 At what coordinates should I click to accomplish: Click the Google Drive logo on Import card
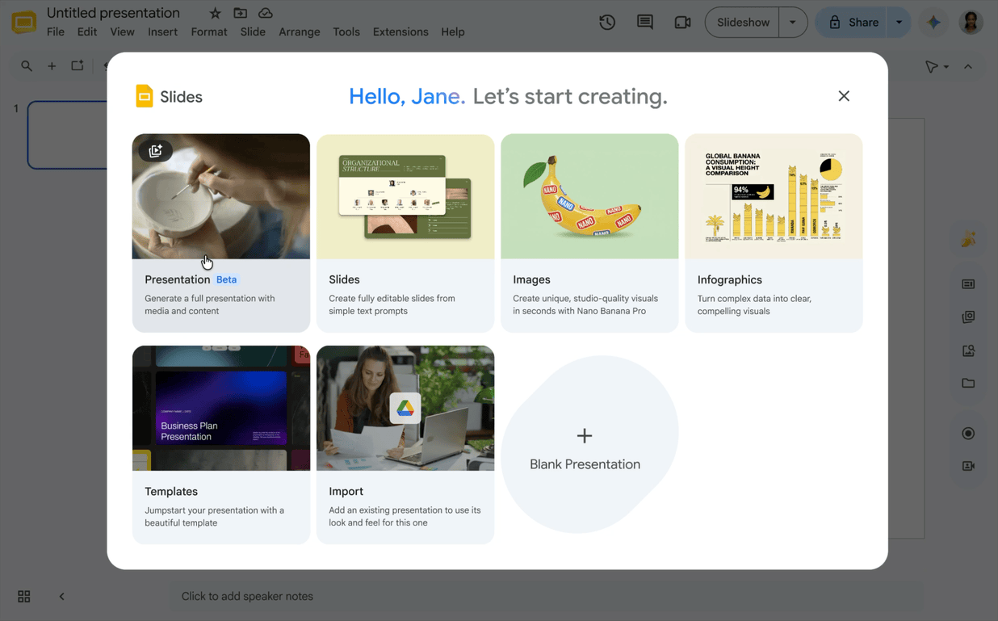point(405,409)
